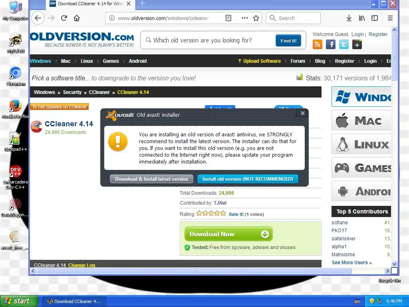Open a new browser tab with plus
The height and width of the screenshot is (307, 409).
[x=142, y=3]
